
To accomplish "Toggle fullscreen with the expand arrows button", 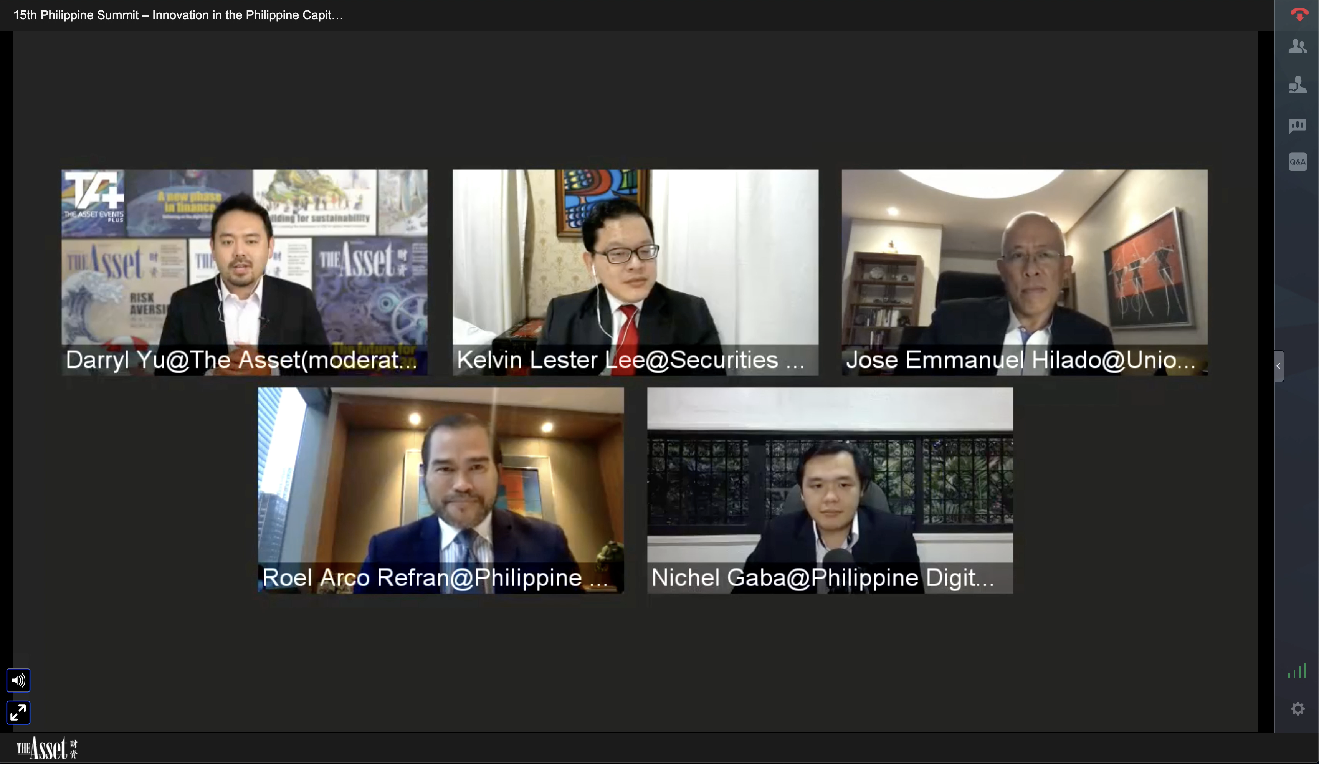I will coord(18,713).
